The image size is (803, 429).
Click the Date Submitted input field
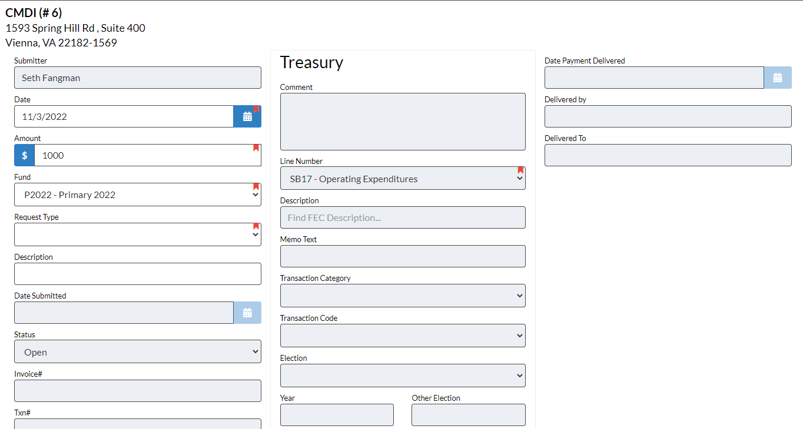click(124, 313)
